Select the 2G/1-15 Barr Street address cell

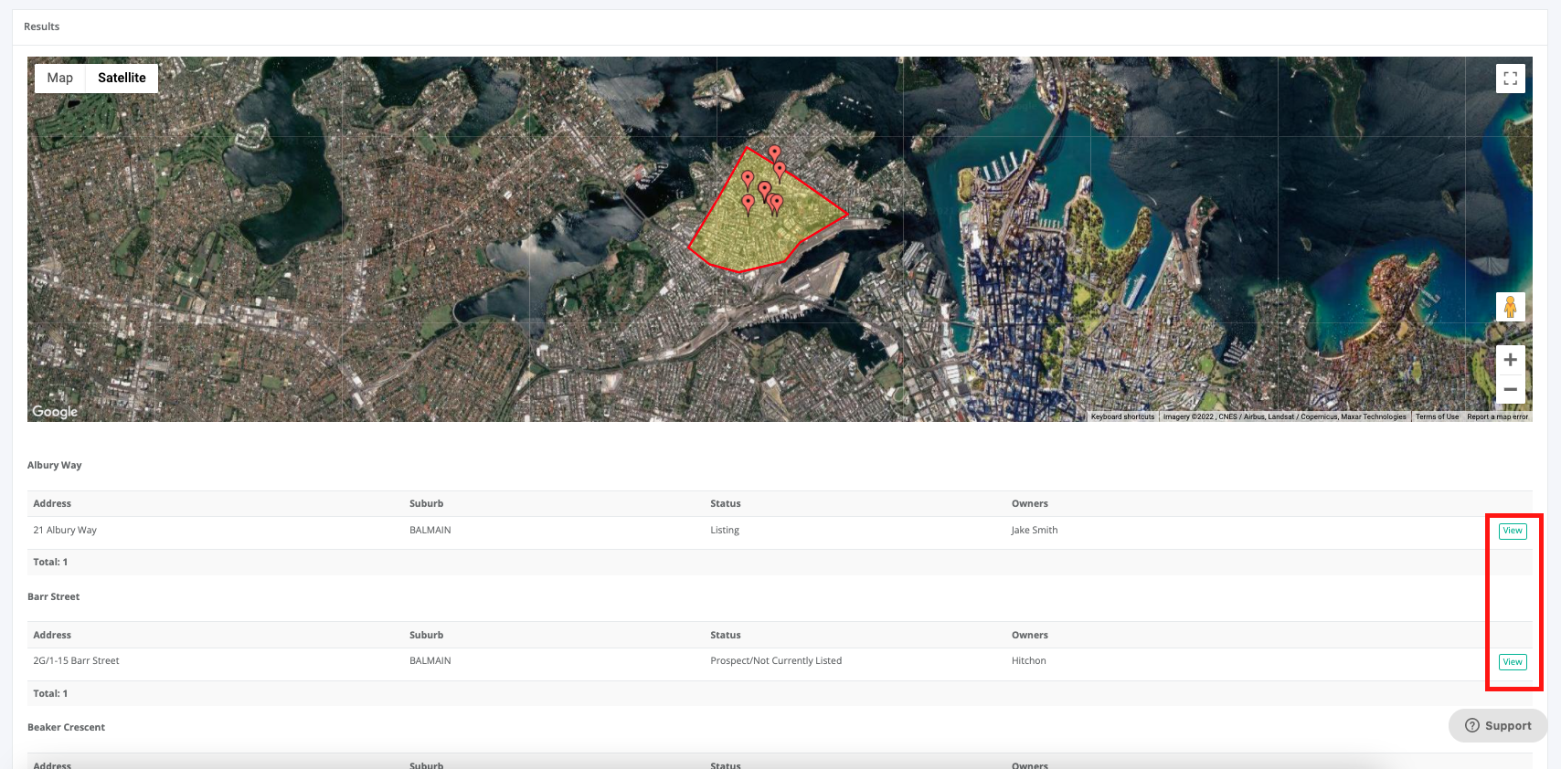click(76, 660)
